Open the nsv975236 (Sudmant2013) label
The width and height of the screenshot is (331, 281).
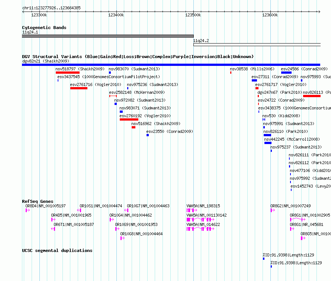point(152,84)
